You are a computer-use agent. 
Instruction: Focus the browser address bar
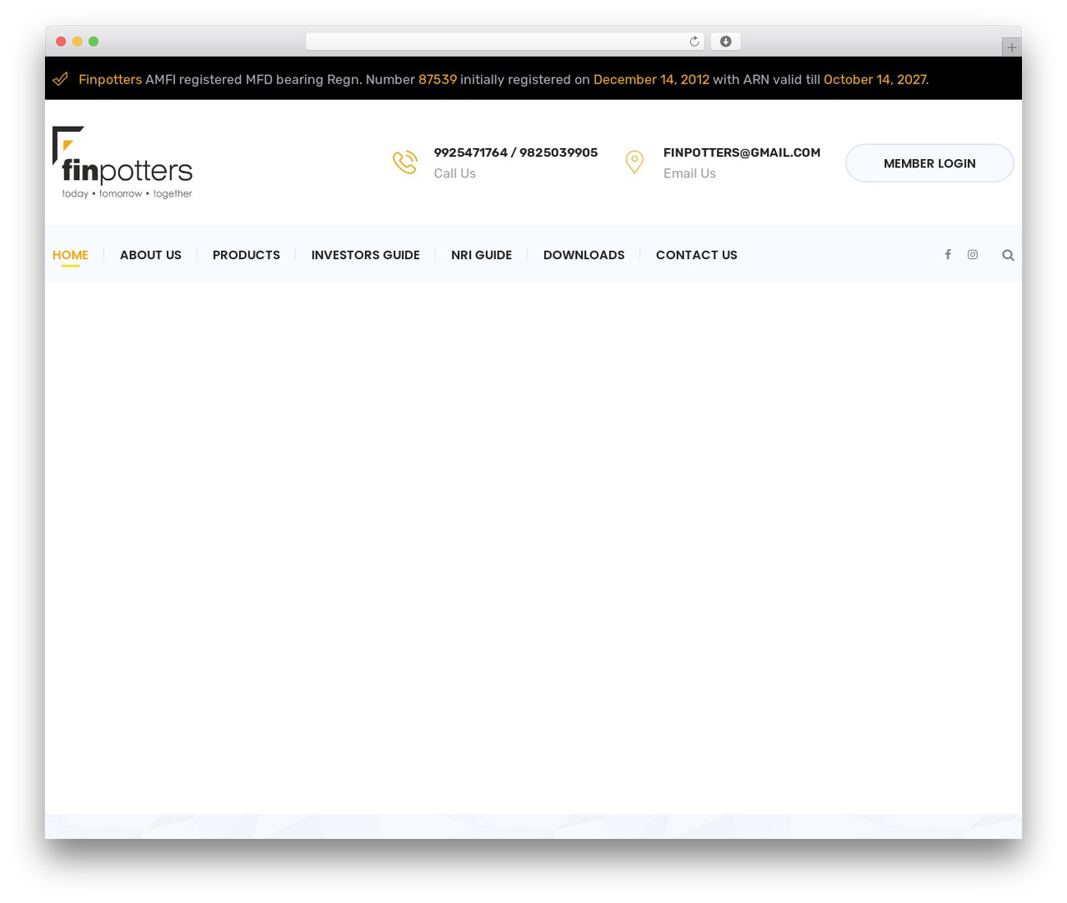(x=505, y=42)
